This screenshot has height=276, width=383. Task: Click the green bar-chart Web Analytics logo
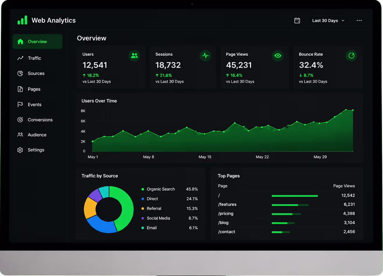coord(22,20)
